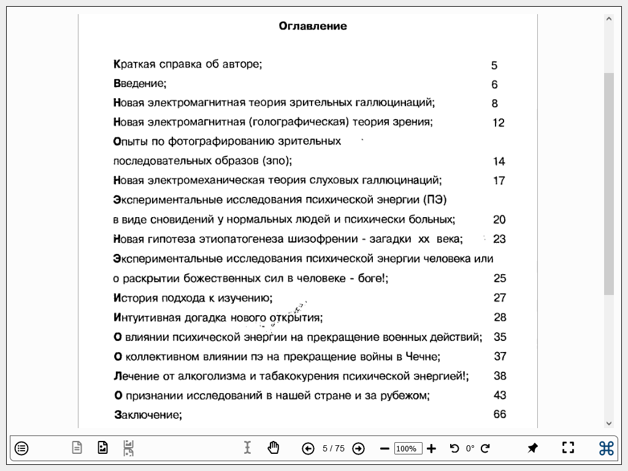The image size is (628, 471).
Task: Click the Опыты по фотографированию зрительных line
Action: tap(227, 142)
